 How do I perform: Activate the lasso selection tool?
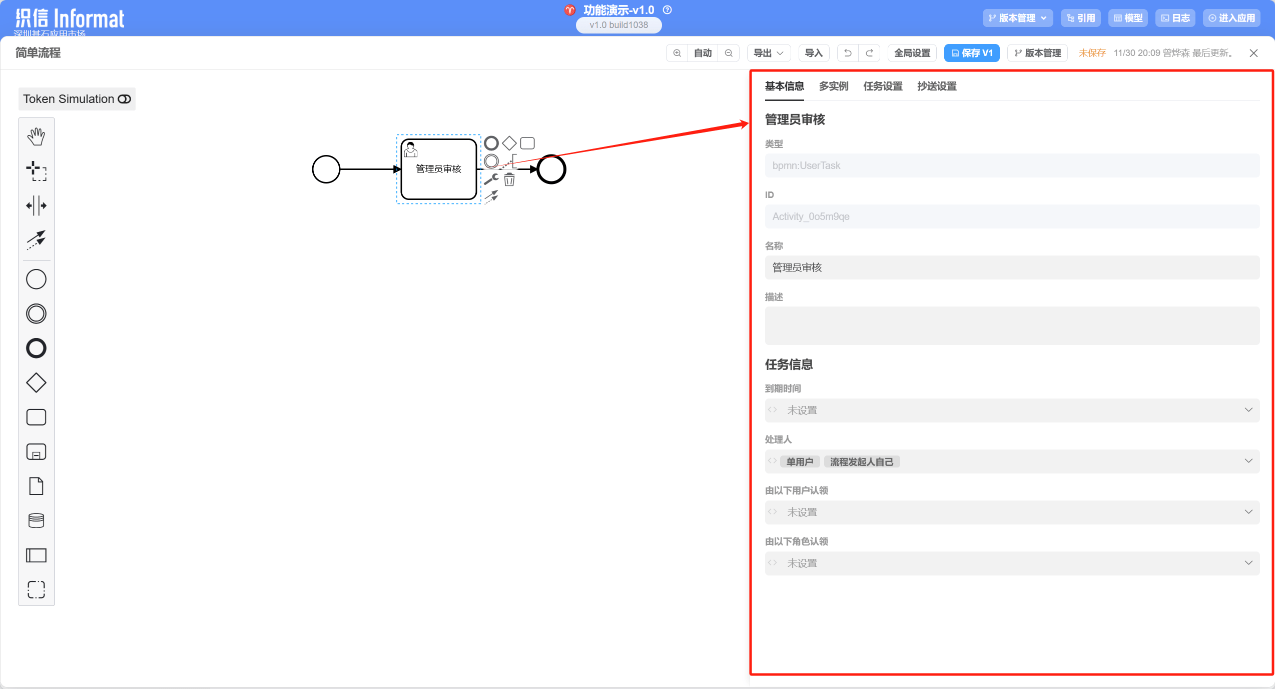coord(36,171)
